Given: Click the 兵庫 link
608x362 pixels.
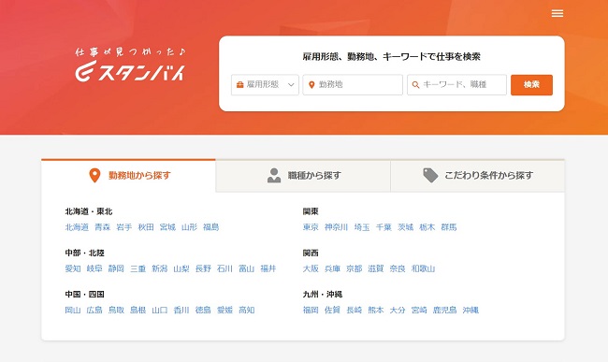Looking at the screenshot, I should [x=332, y=268].
